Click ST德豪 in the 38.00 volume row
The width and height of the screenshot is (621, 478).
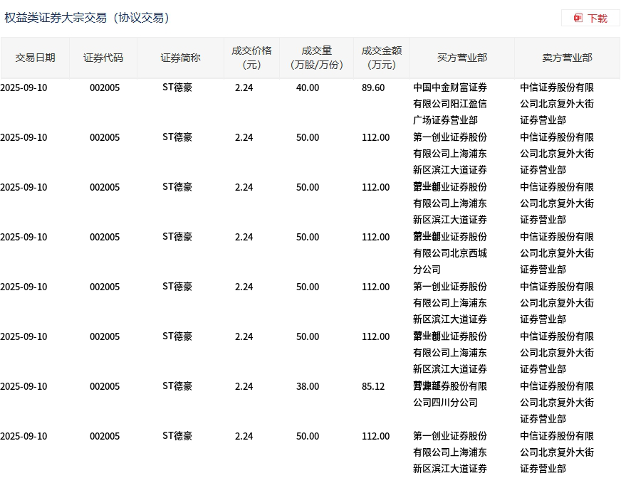pyautogui.click(x=177, y=386)
